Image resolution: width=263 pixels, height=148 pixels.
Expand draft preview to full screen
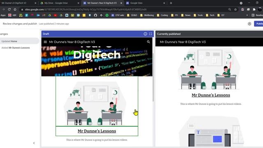[151, 34]
